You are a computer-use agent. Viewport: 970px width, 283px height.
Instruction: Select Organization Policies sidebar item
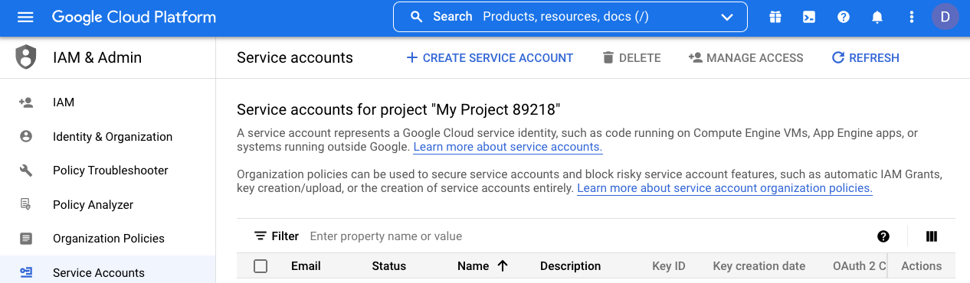(107, 239)
